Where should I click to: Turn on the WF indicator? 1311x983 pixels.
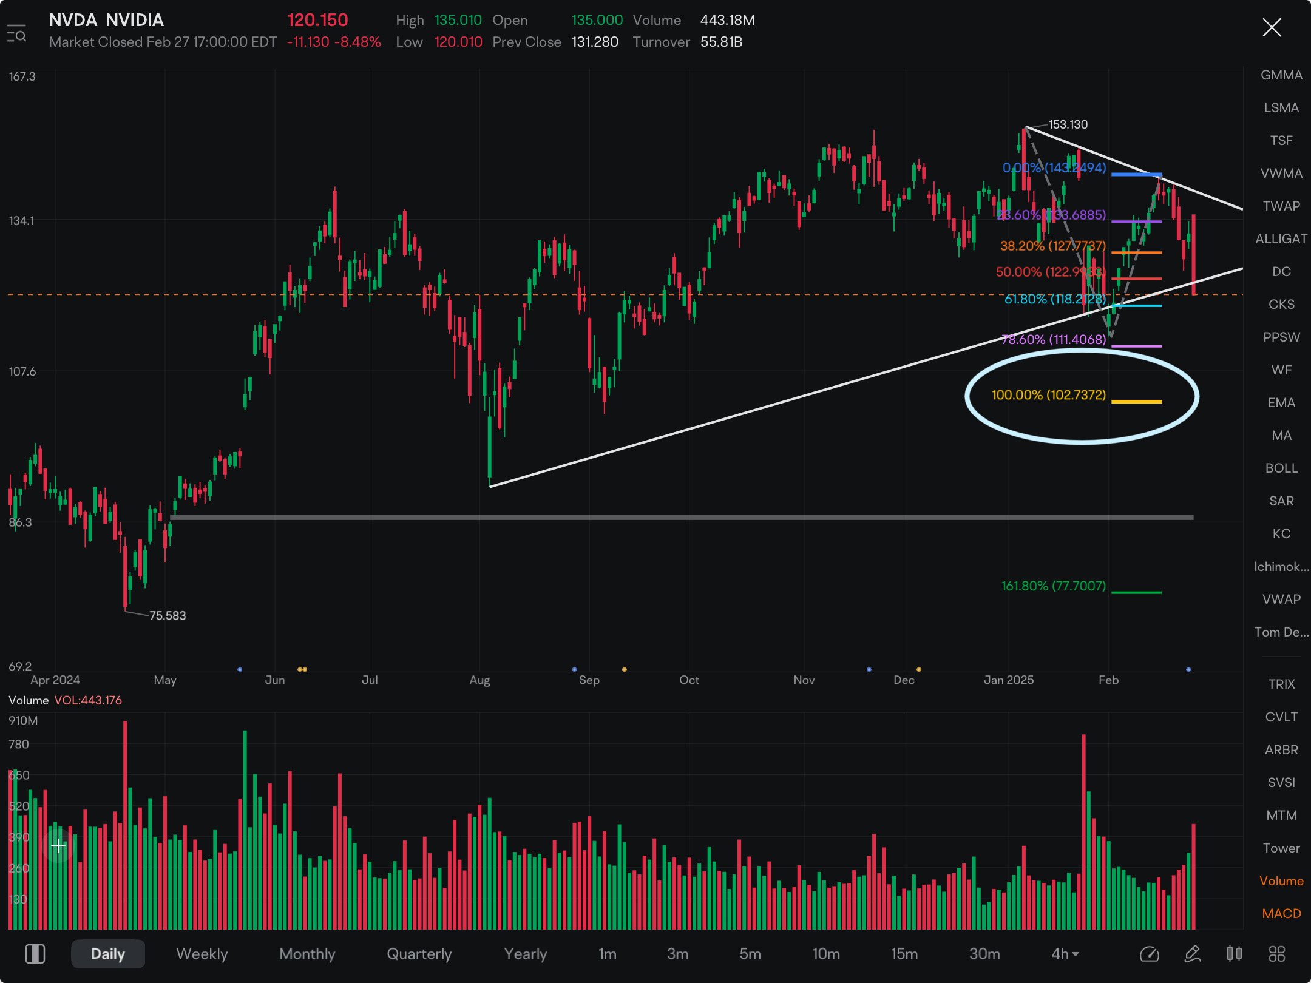click(x=1281, y=370)
